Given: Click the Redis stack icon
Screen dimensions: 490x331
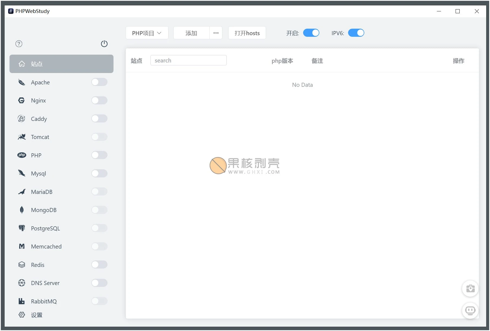Looking at the screenshot, I should coord(22,265).
